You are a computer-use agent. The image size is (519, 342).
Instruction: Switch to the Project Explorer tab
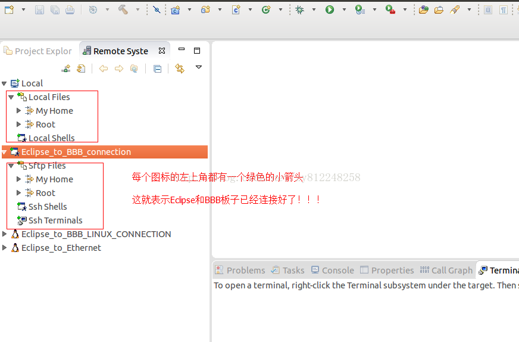pyautogui.click(x=37, y=51)
